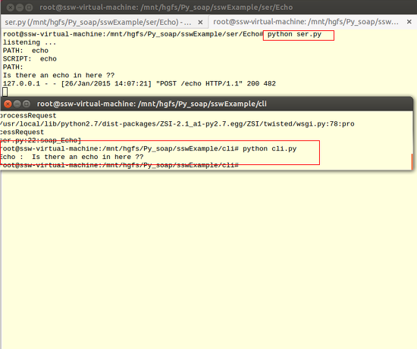Click the 'processRequest' line in cli window

coord(28,116)
